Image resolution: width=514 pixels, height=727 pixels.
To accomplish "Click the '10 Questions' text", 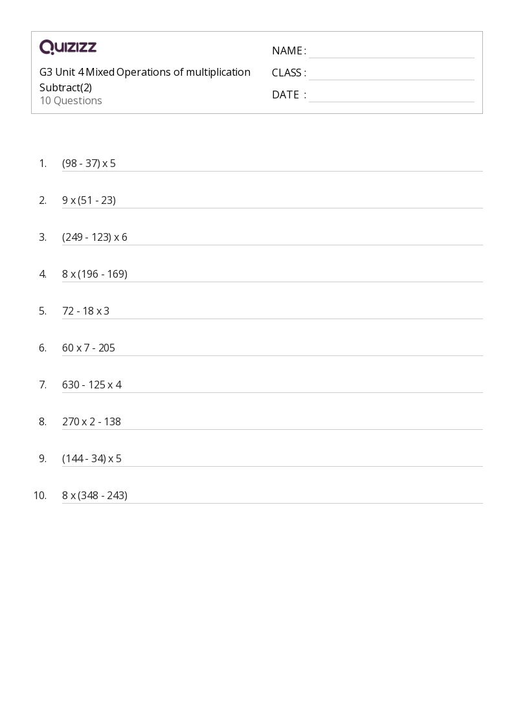I will click(x=71, y=101).
